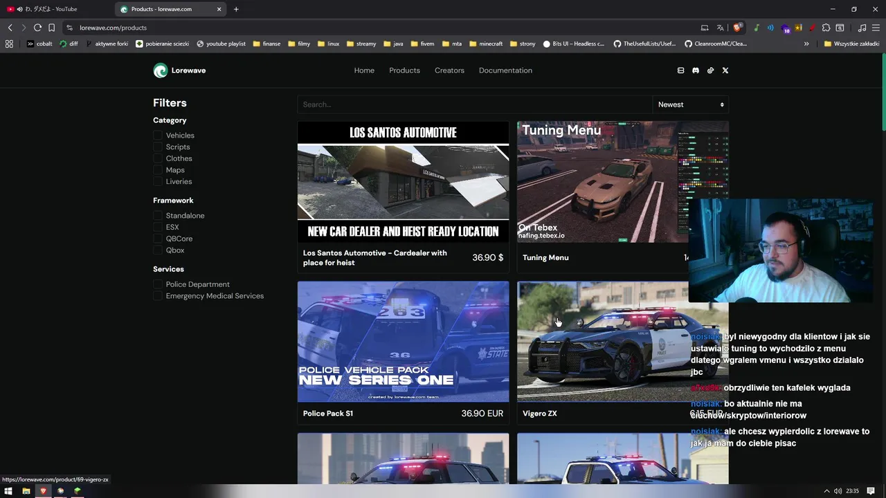This screenshot has width=886, height=498.
Task: Open the cobalt bookmark
Action: 39,44
